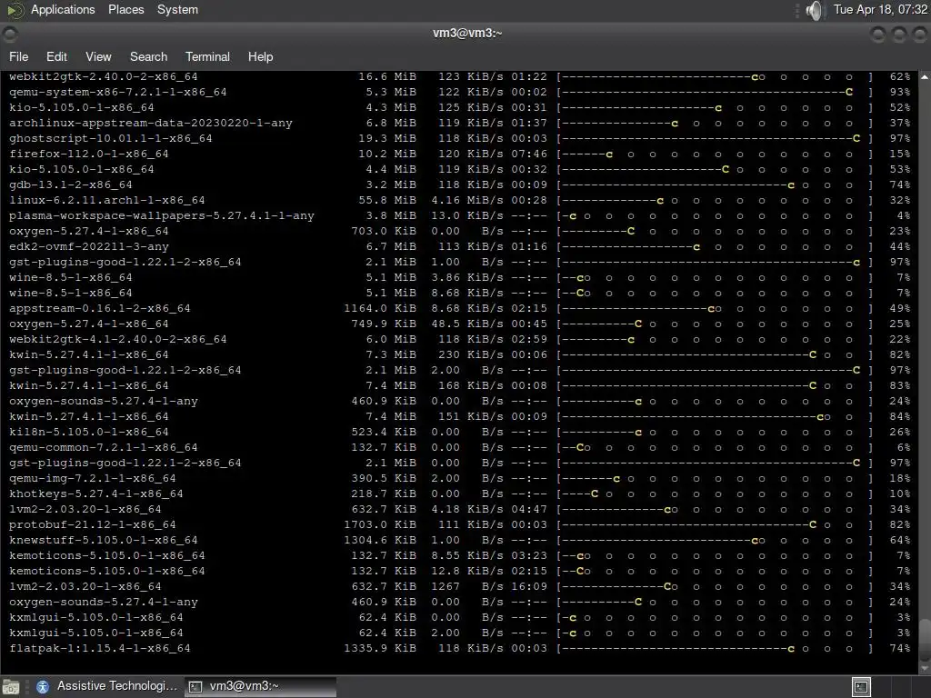Switch to Assistive Technologies taskbar window

(107, 686)
